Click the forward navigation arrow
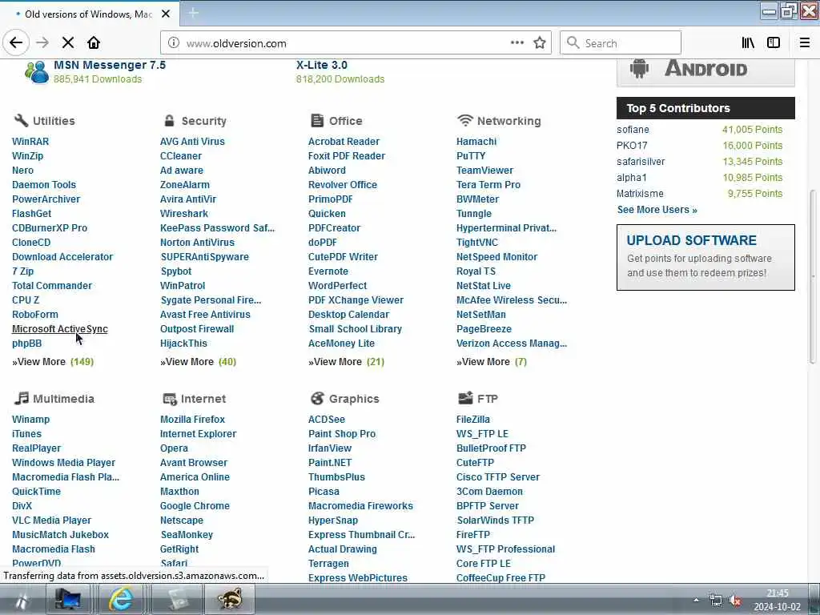Screen dimensions: 820x615 (x=43, y=43)
